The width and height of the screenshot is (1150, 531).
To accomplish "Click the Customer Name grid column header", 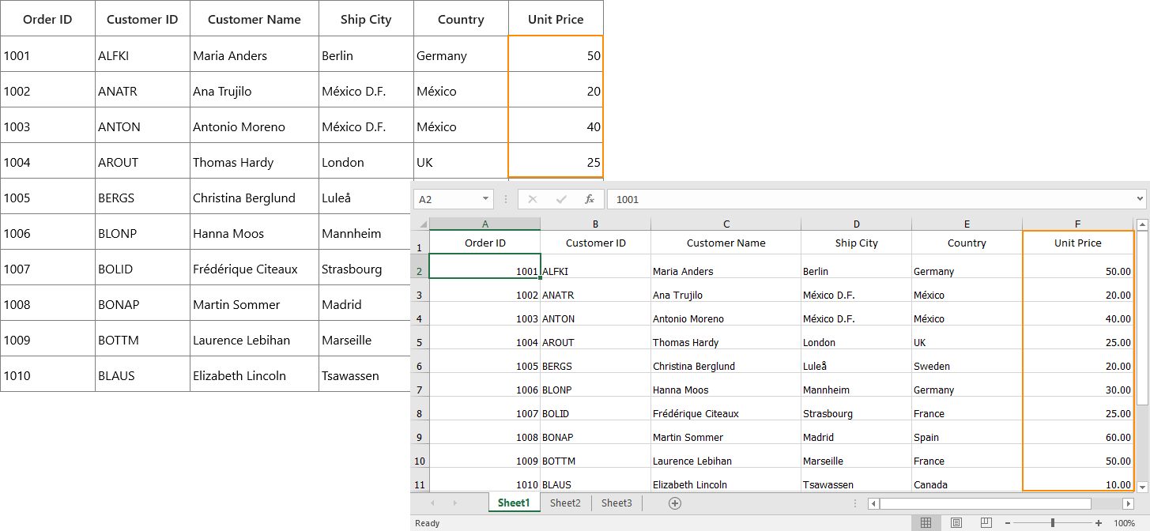I will click(255, 19).
